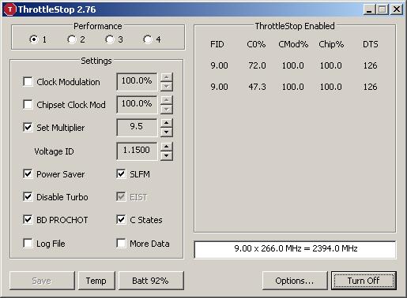This screenshot has height=298, width=407.
Task: Uncheck the Disable Turbo checkbox
Action: (28, 197)
